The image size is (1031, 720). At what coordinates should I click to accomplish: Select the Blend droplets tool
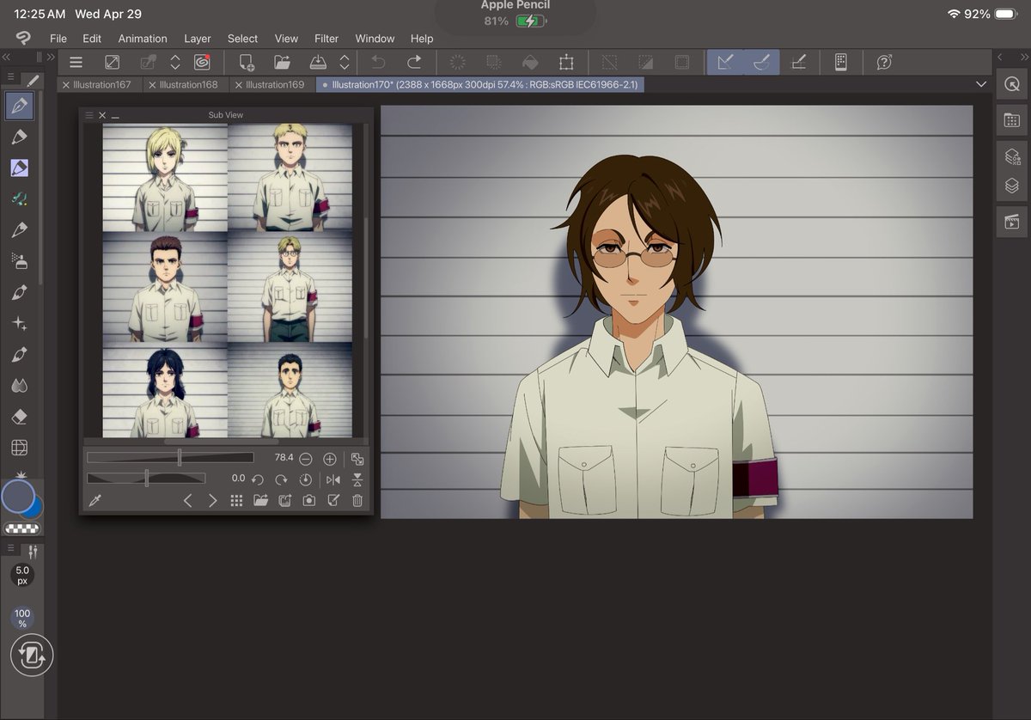coord(20,386)
